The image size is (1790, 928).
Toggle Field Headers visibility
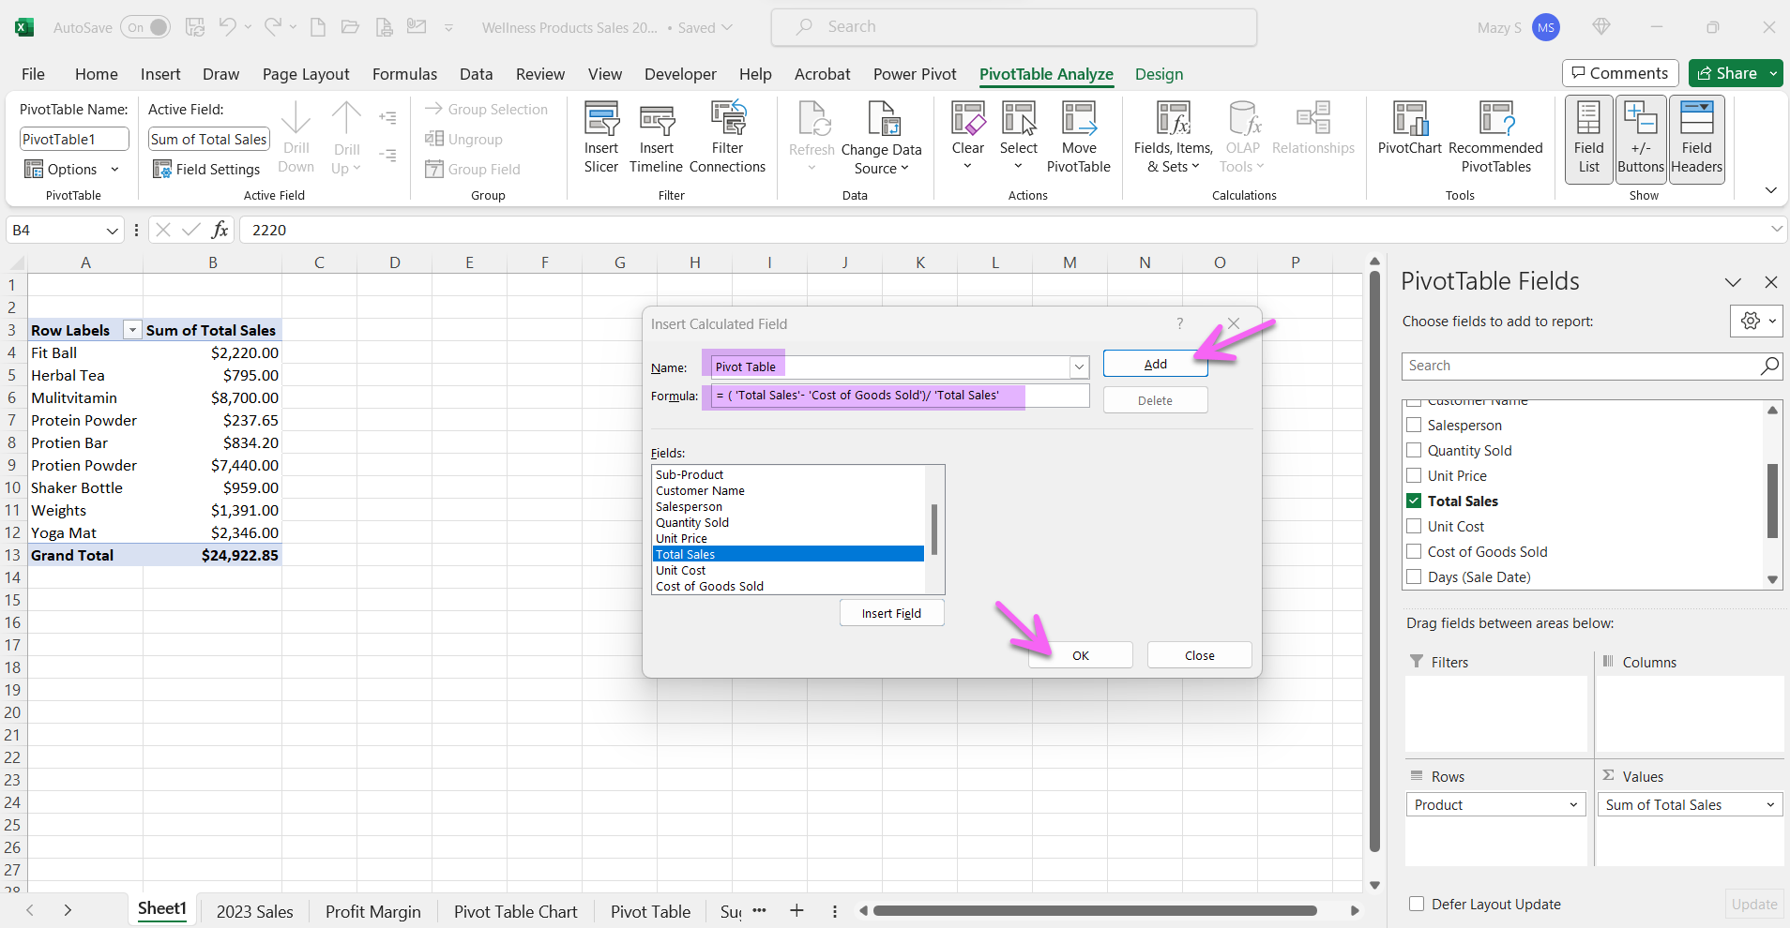coord(1696,136)
